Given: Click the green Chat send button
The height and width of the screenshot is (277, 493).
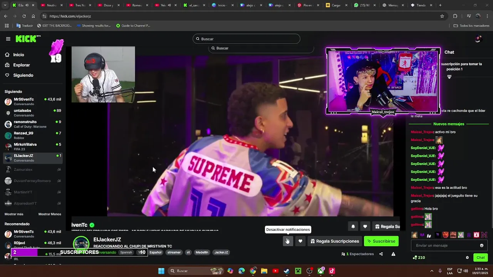Looking at the screenshot, I should point(481,257).
